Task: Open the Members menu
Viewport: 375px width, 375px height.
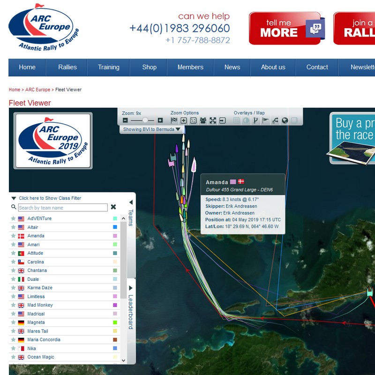Action: 190,67
